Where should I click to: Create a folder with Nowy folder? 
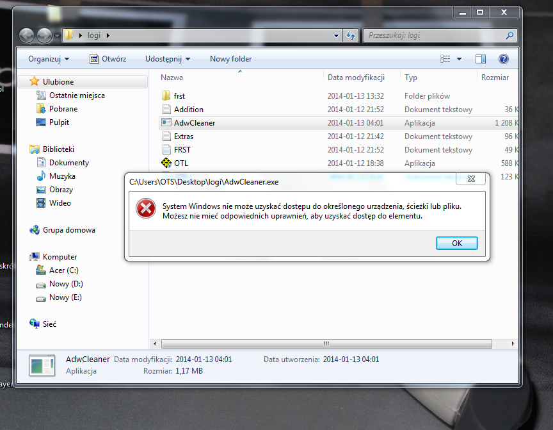coord(230,59)
